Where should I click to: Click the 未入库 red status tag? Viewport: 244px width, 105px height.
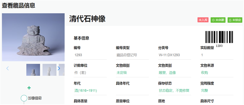point(203,20)
